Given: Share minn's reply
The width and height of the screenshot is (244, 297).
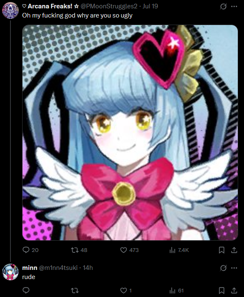Looking at the screenshot, I should click(x=234, y=290).
